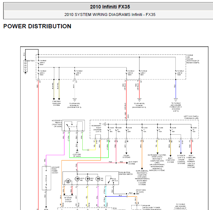Click the "Supplemental Restraints" systems label
The image size is (213, 210).
tap(142, 178)
